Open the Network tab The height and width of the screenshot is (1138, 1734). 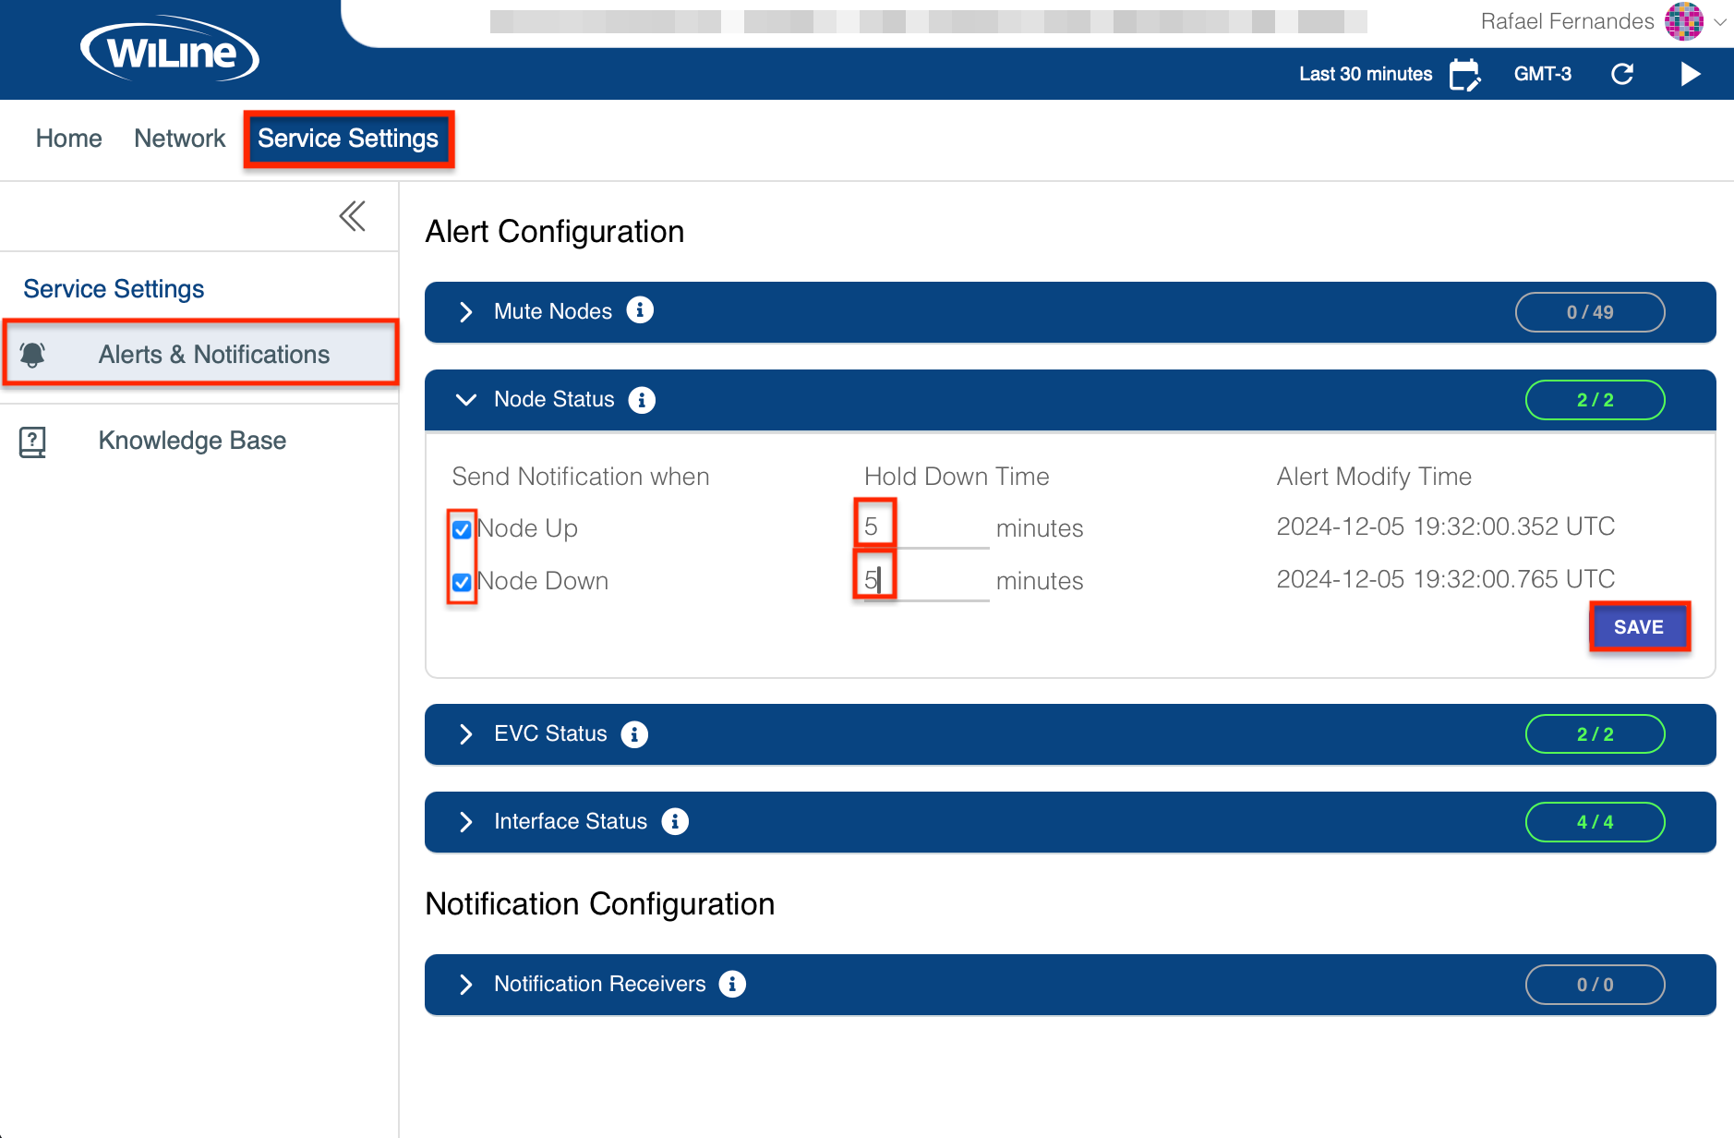[x=179, y=139]
